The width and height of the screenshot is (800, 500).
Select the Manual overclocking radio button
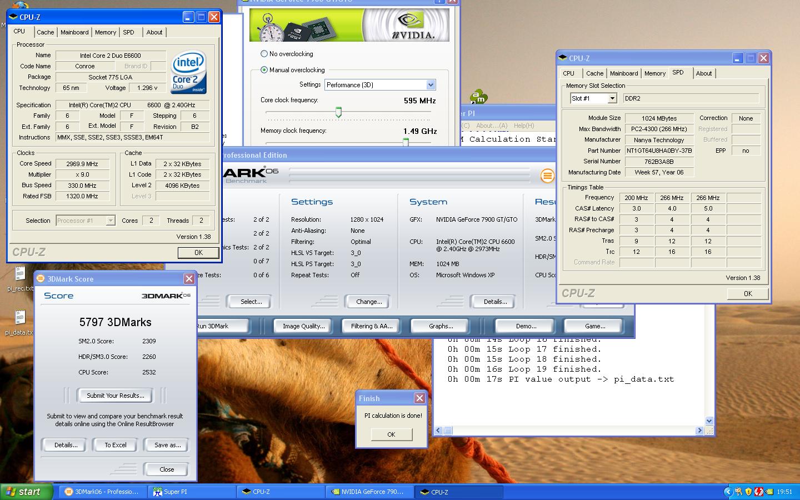point(264,70)
